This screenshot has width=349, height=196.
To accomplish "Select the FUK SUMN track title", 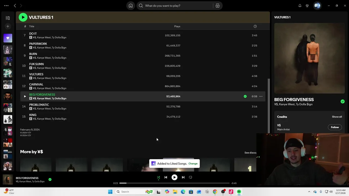I will click(x=36, y=64).
